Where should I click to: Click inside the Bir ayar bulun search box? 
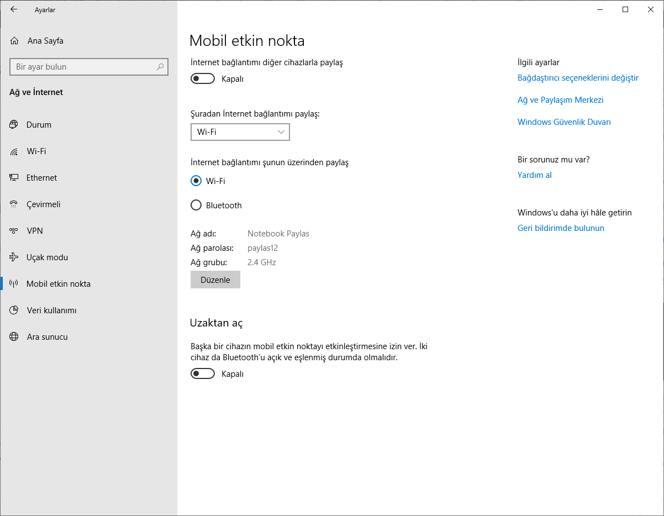(88, 66)
